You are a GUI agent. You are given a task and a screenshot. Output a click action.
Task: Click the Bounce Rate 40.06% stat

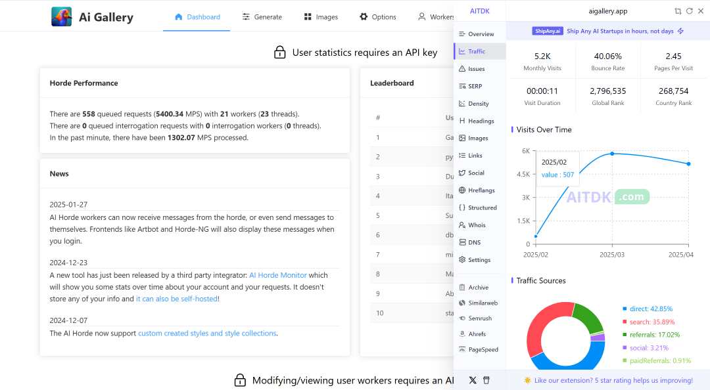tap(607, 62)
